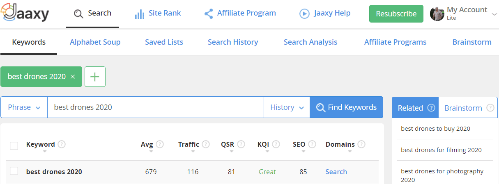Toggle the select-all keywords checkbox
Viewport: 499px width, 184px height.
tap(14, 145)
